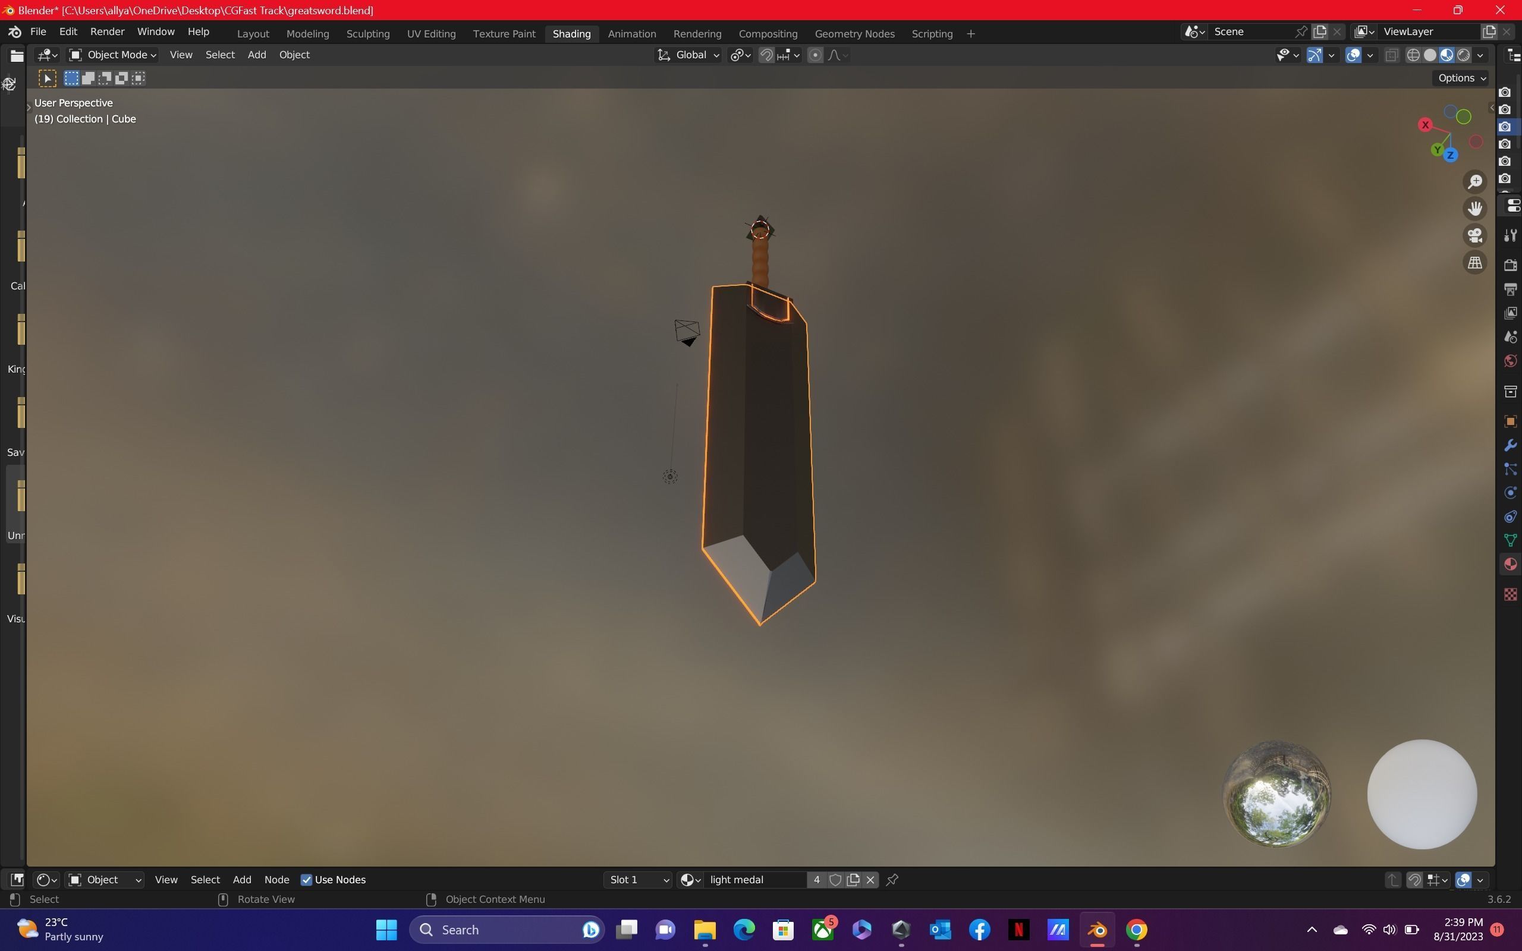Image resolution: width=1522 pixels, height=951 pixels.
Task: Toggle proportional editing
Action: pyautogui.click(x=815, y=55)
